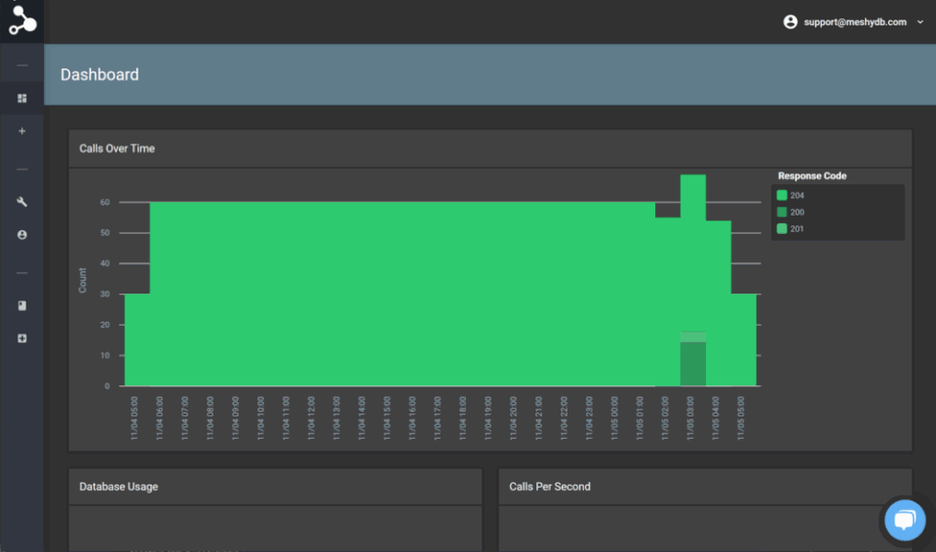Click the 30 y-axis tick label
This screenshot has width=936, height=552.
point(105,295)
